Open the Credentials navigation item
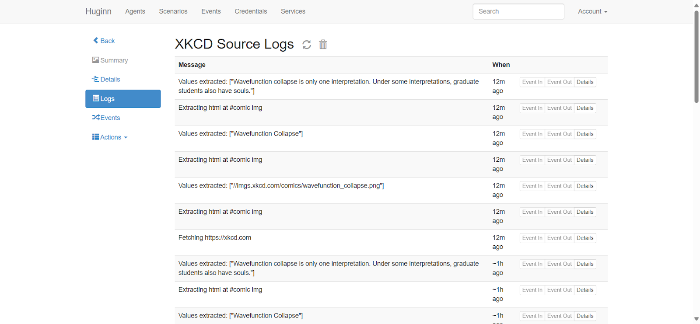 point(251,11)
